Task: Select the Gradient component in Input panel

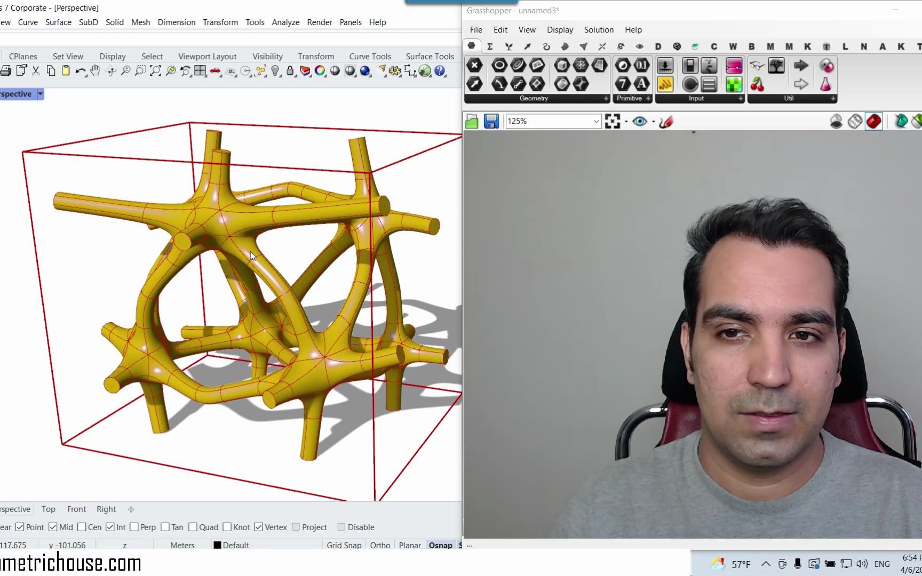Action: click(x=734, y=66)
